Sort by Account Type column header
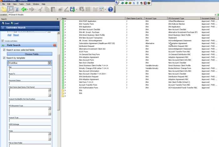This screenshot has width=219, height=147. click(x=156, y=18)
